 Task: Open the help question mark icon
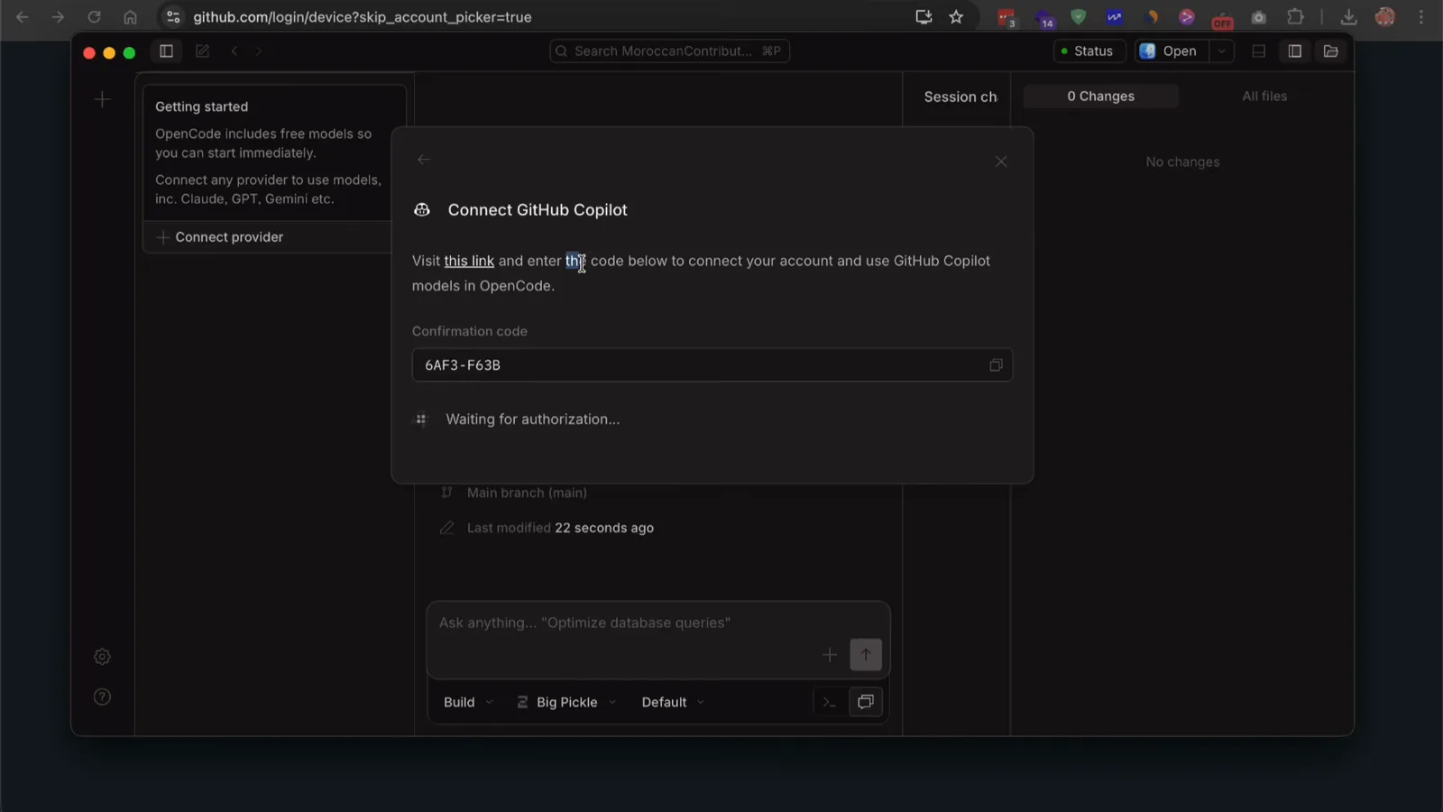[x=103, y=697]
